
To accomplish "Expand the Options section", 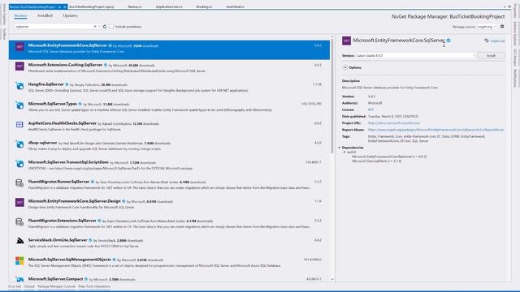I will click(x=345, y=67).
